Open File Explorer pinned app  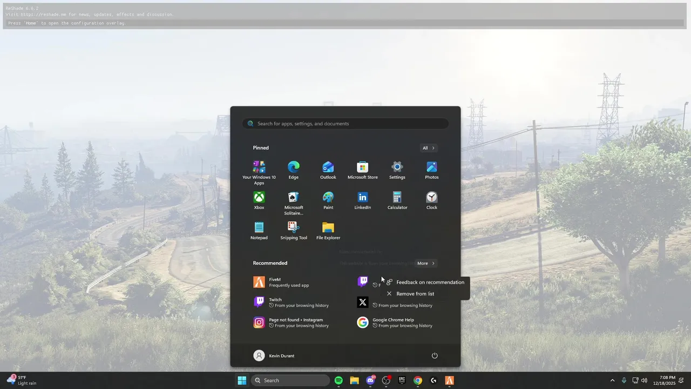(x=328, y=231)
